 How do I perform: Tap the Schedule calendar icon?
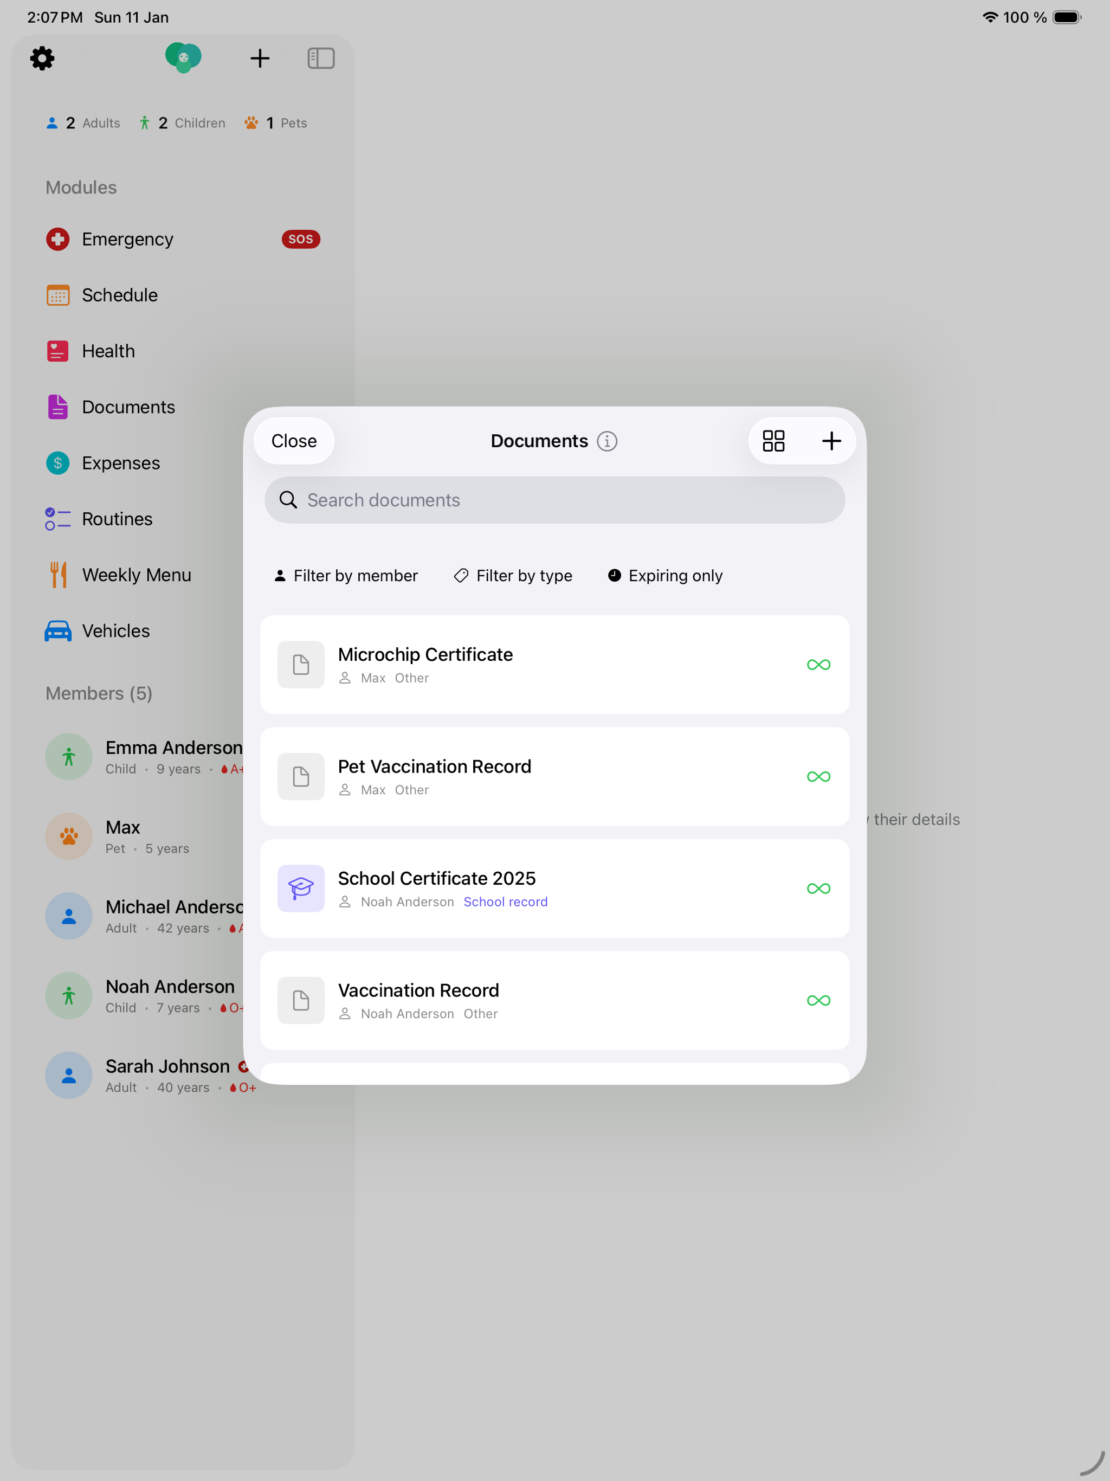coord(57,295)
